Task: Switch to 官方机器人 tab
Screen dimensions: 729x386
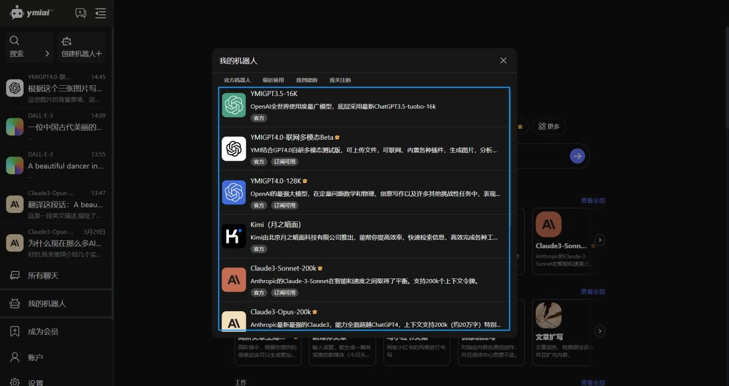Action: coord(237,80)
